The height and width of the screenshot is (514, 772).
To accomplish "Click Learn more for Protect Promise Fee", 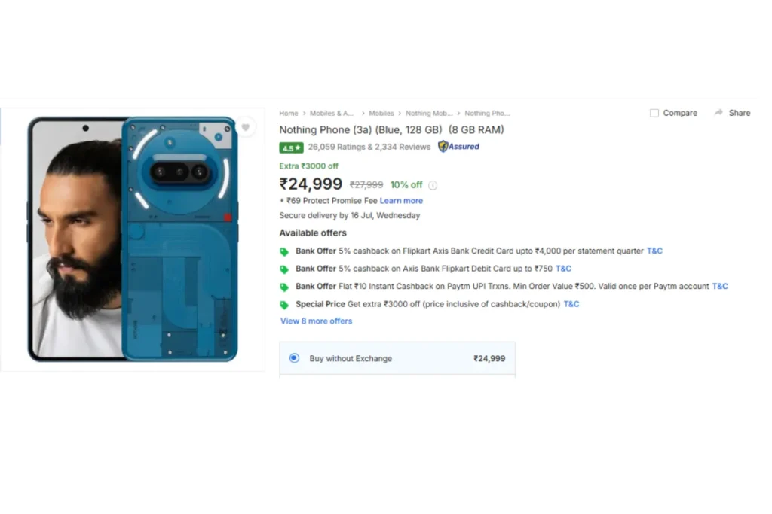I will [401, 201].
